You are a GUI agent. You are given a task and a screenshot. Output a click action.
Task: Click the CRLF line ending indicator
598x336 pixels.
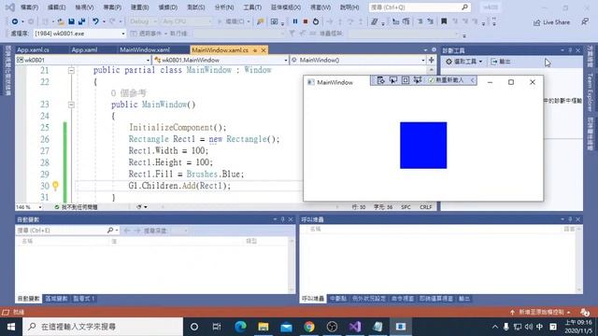click(x=426, y=207)
